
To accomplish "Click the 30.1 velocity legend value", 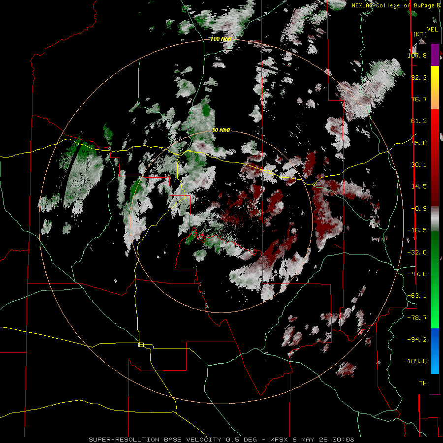I will 419,165.
